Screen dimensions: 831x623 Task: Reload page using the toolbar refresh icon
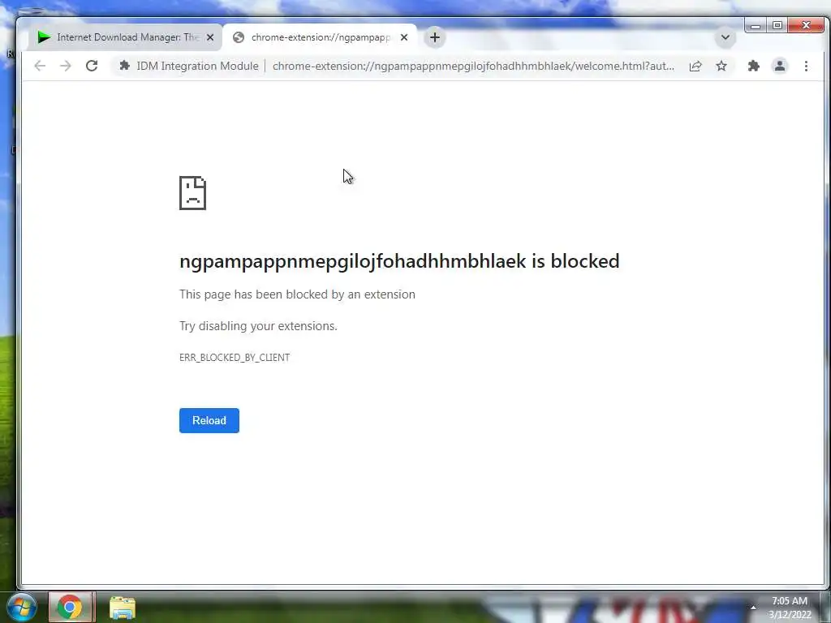(92, 66)
